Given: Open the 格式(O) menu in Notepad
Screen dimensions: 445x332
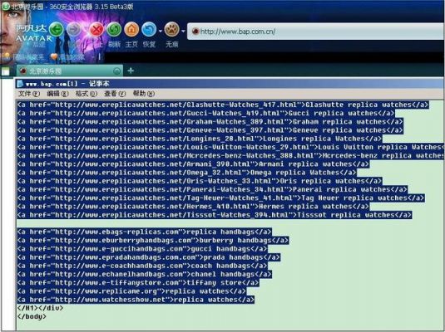Looking at the screenshot, I should 87,94.
